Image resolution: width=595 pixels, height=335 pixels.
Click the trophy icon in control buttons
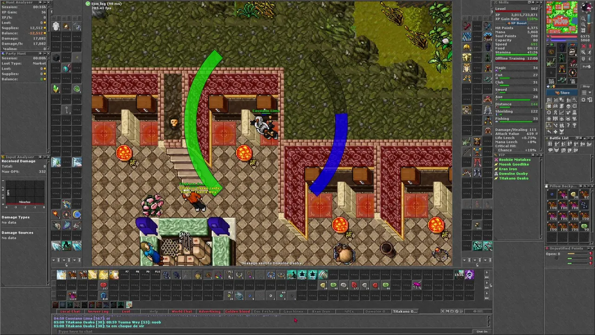[575, 125]
